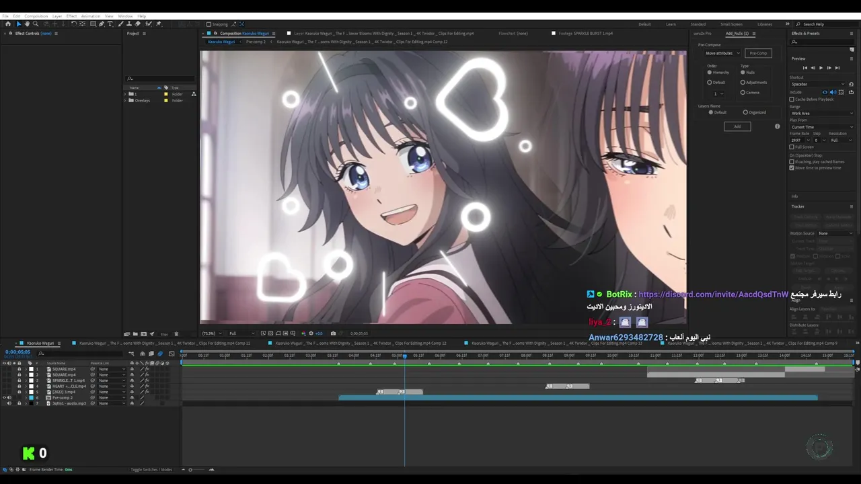Image resolution: width=861 pixels, height=484 pixels.
Task: Select the Eraser tool
Action: [x=138, y=24]
